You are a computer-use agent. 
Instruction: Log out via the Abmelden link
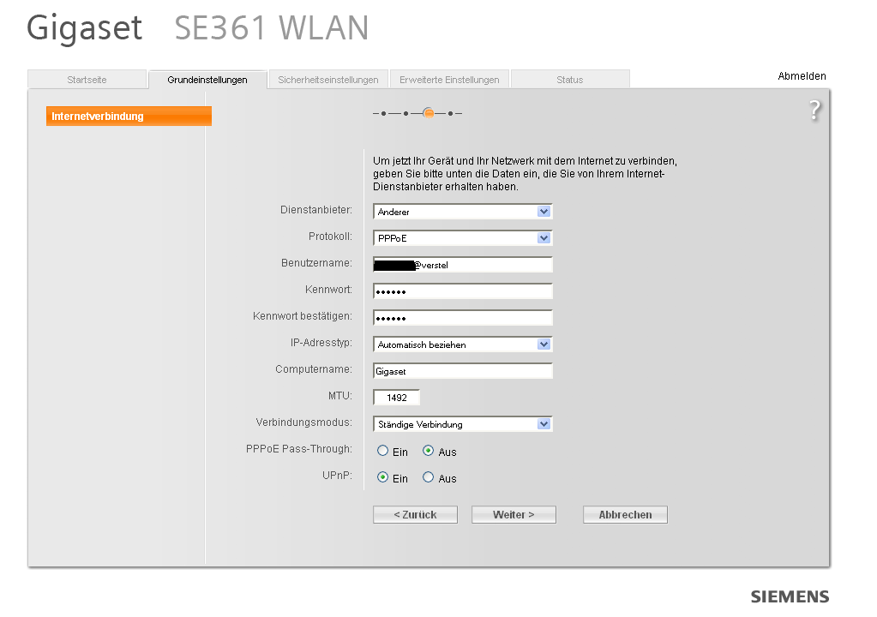coord(802,76)
